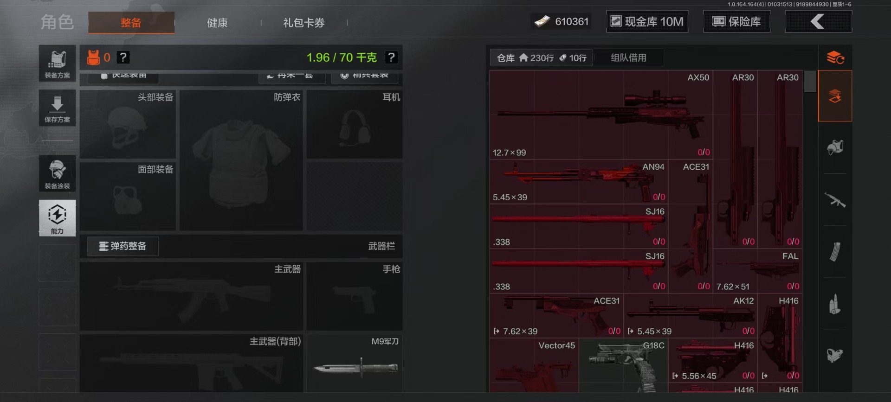Filter stash by rifle weapons icon
The width and height of the screenshot is (891, 402).
point(835,200)
